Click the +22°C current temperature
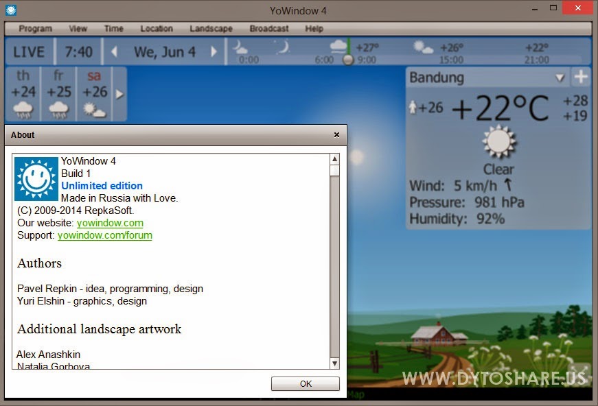 501,108
